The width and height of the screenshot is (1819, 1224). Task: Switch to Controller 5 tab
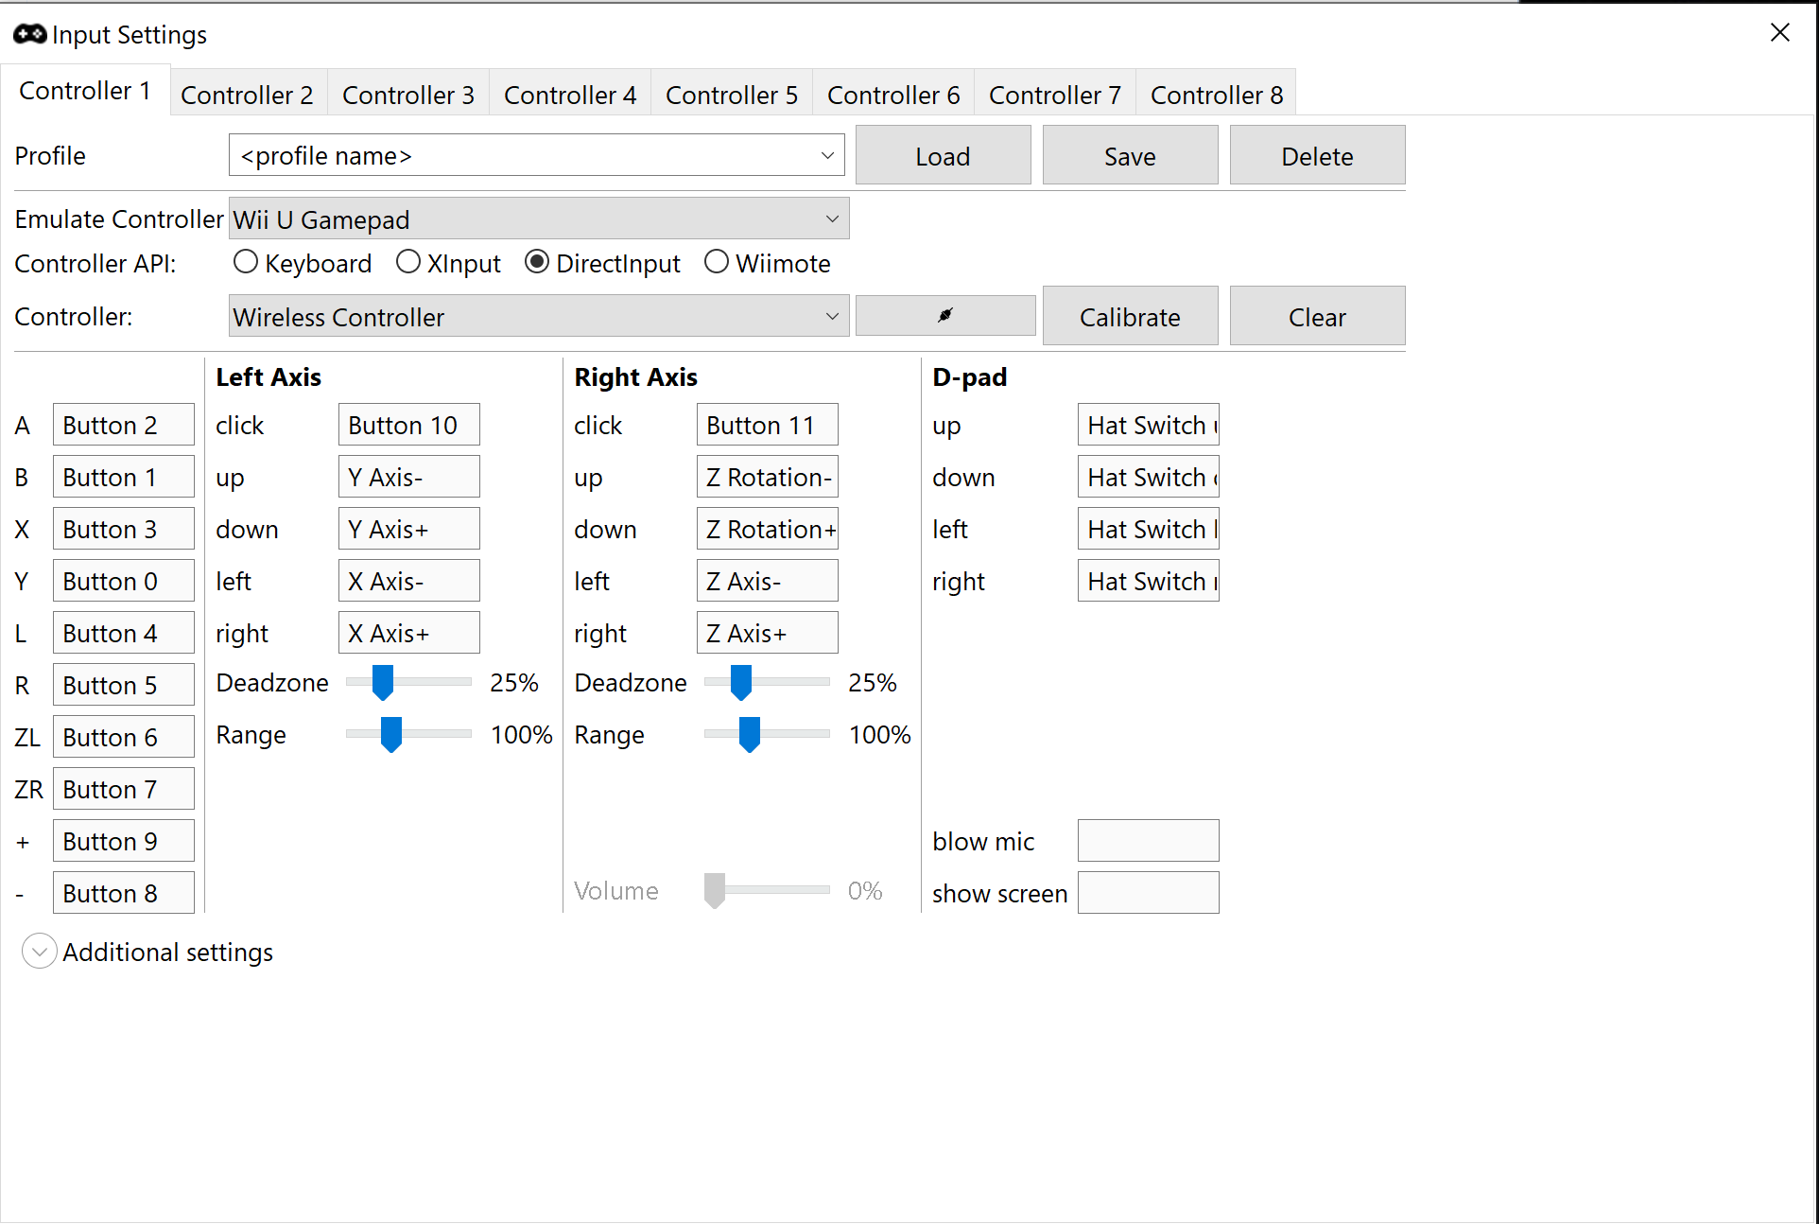click(732, 95)
